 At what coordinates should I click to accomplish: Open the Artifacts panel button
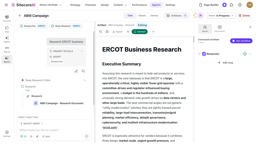tap(176, 16)
